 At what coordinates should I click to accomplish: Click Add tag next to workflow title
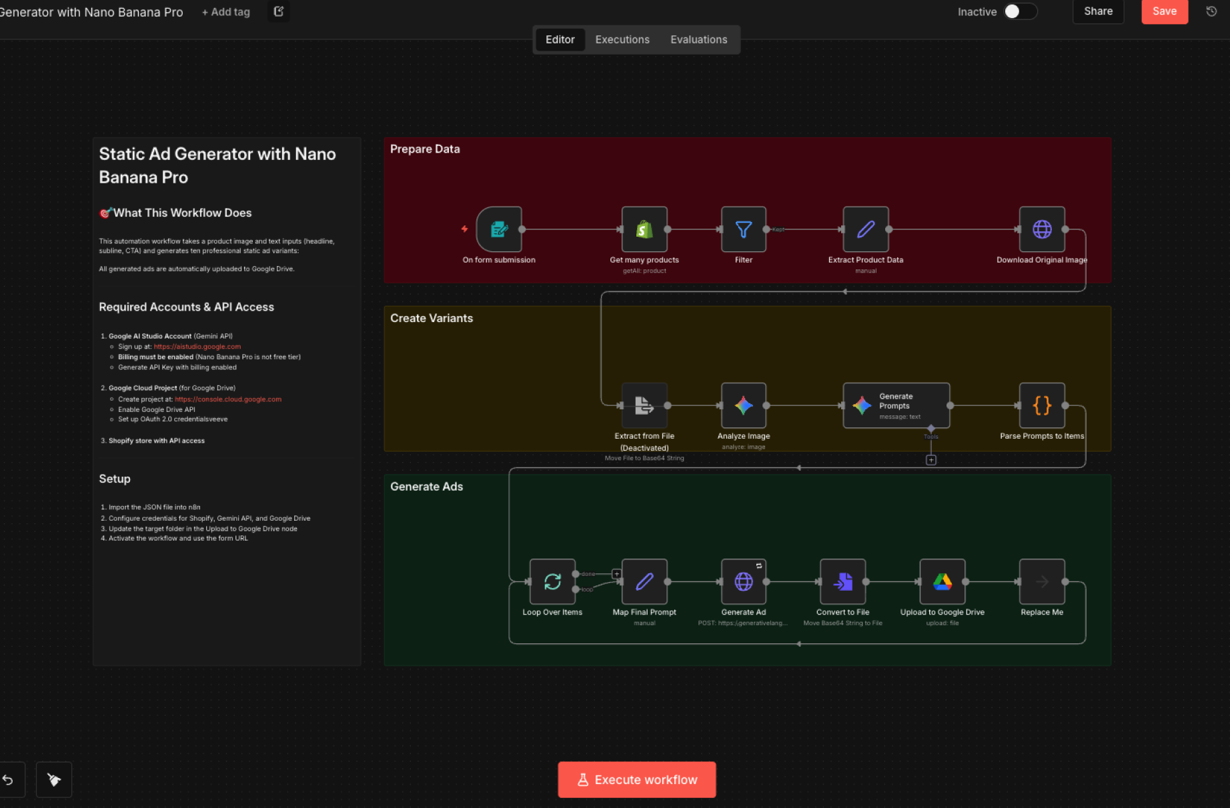225,11
